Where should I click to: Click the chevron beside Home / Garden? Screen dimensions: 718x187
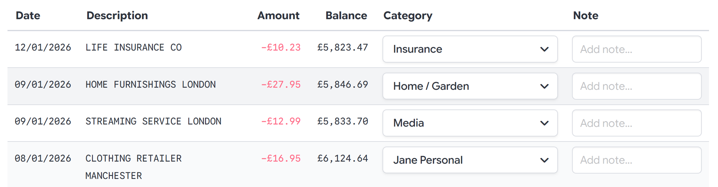[x=544, y=86]
